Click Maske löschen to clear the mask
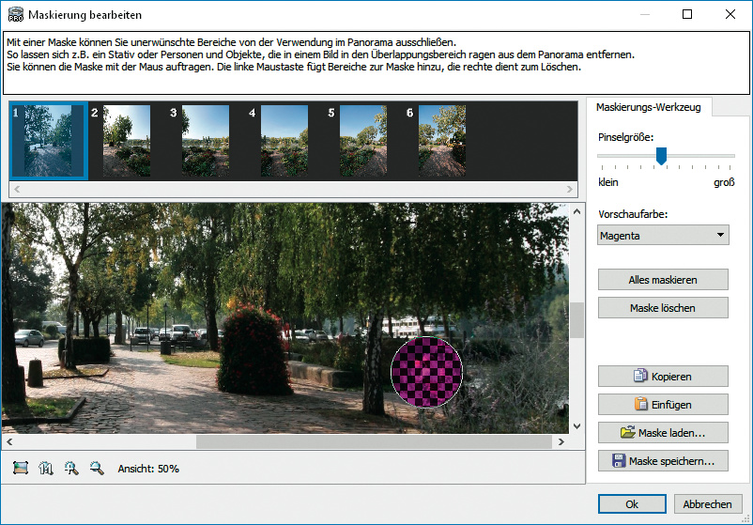 coord(663,308)
